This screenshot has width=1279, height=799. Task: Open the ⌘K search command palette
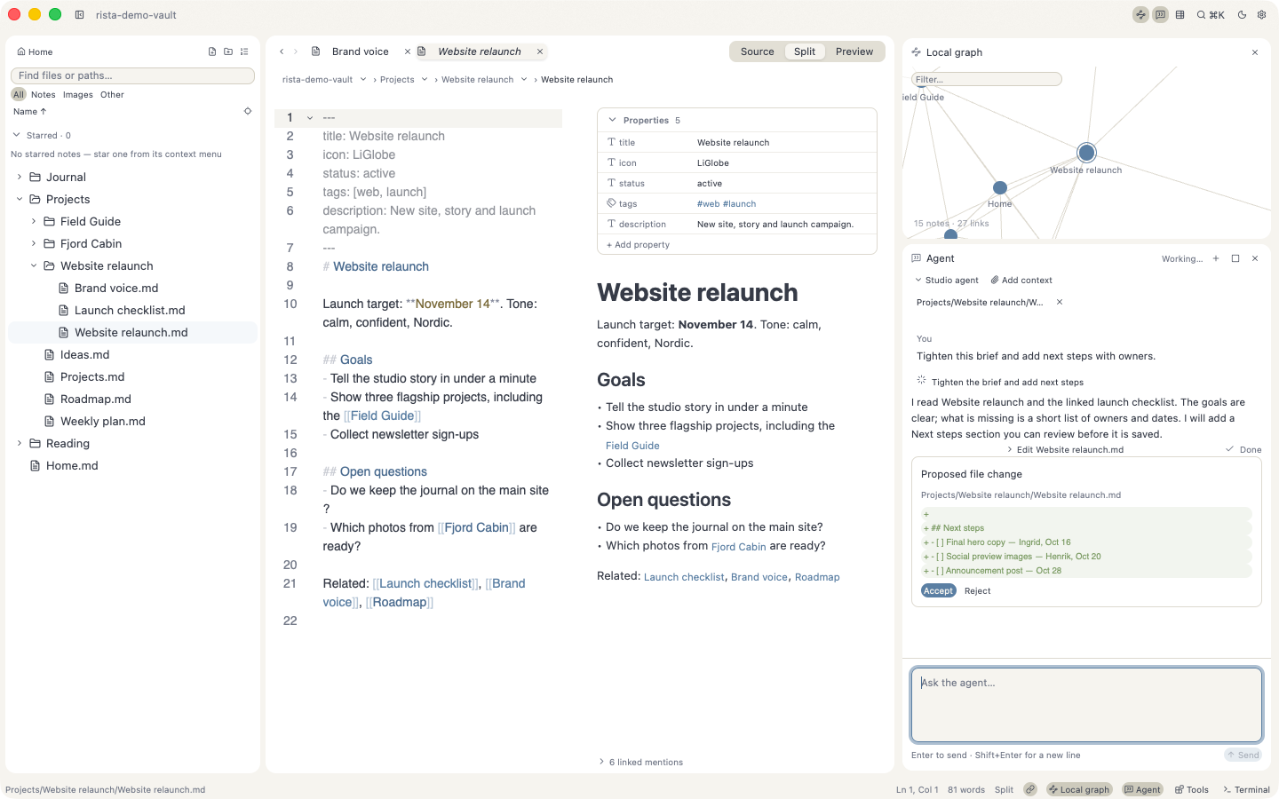click(1211, 14)
